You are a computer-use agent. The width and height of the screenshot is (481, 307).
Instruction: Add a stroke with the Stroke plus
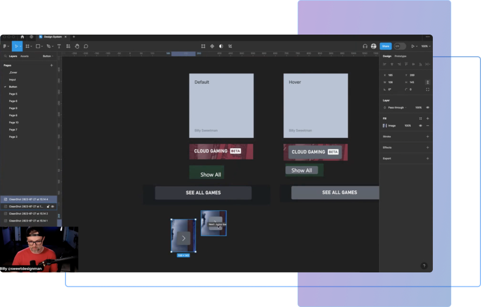427,137
